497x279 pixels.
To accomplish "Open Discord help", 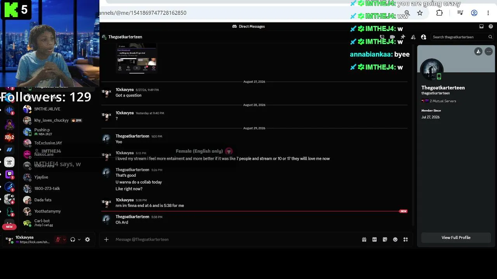I will (491, 26).
